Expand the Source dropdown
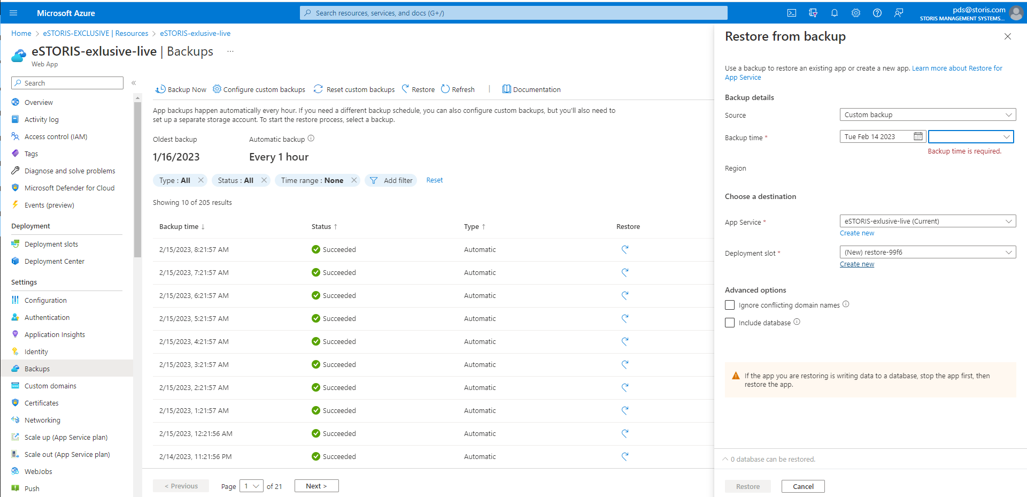The width and height of the screenshot is (1027, 497). [928, 114]
